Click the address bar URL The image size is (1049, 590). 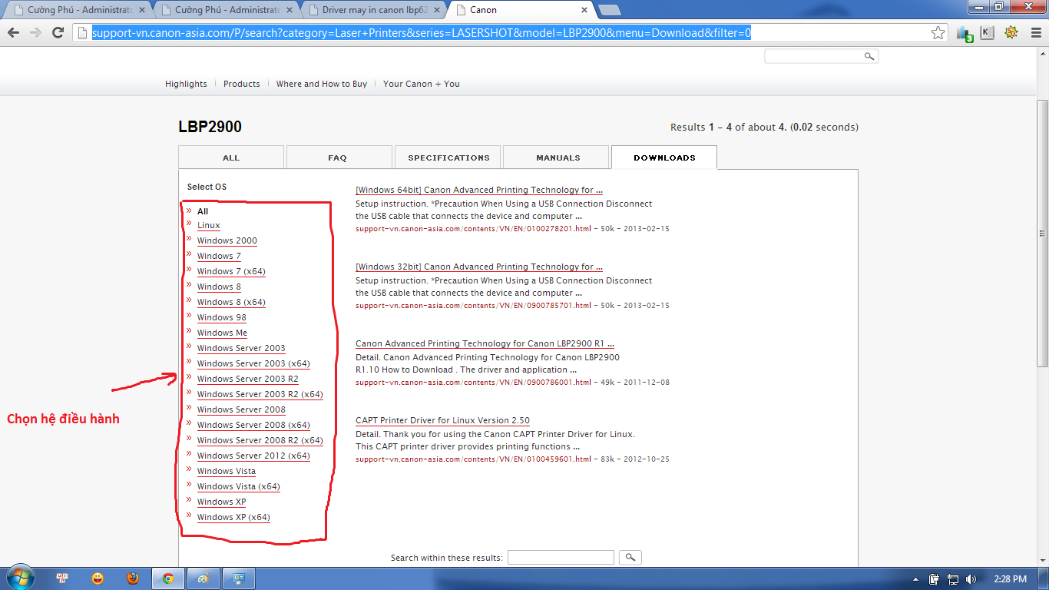[x=422, y=33]
